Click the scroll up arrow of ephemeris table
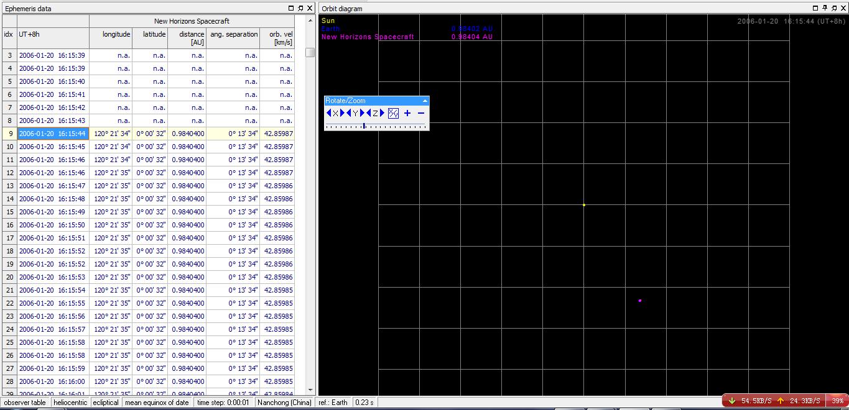This screenshot has height=410, width=849. pyautogui.click(x=310, y=20)
